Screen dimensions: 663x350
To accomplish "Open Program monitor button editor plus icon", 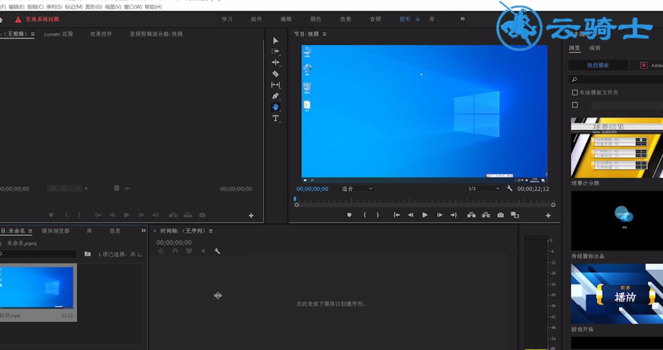I will [x=548, y=216].
